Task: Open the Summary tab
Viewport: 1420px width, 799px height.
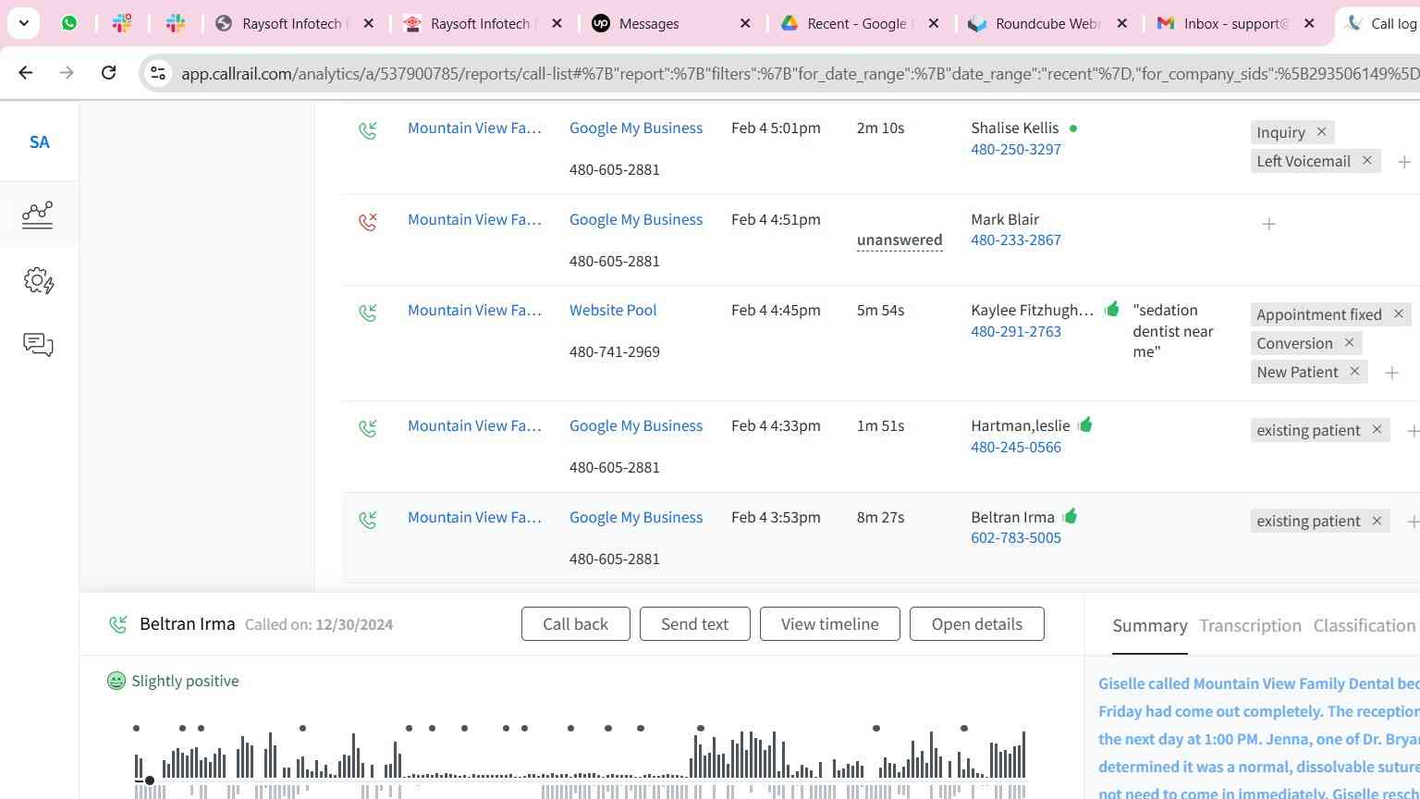Action: 1150,626
